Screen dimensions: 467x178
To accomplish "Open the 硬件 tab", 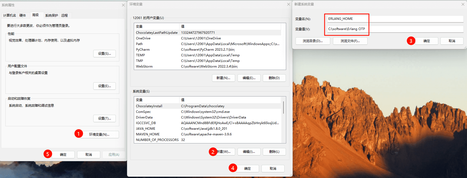I will 23,16.
